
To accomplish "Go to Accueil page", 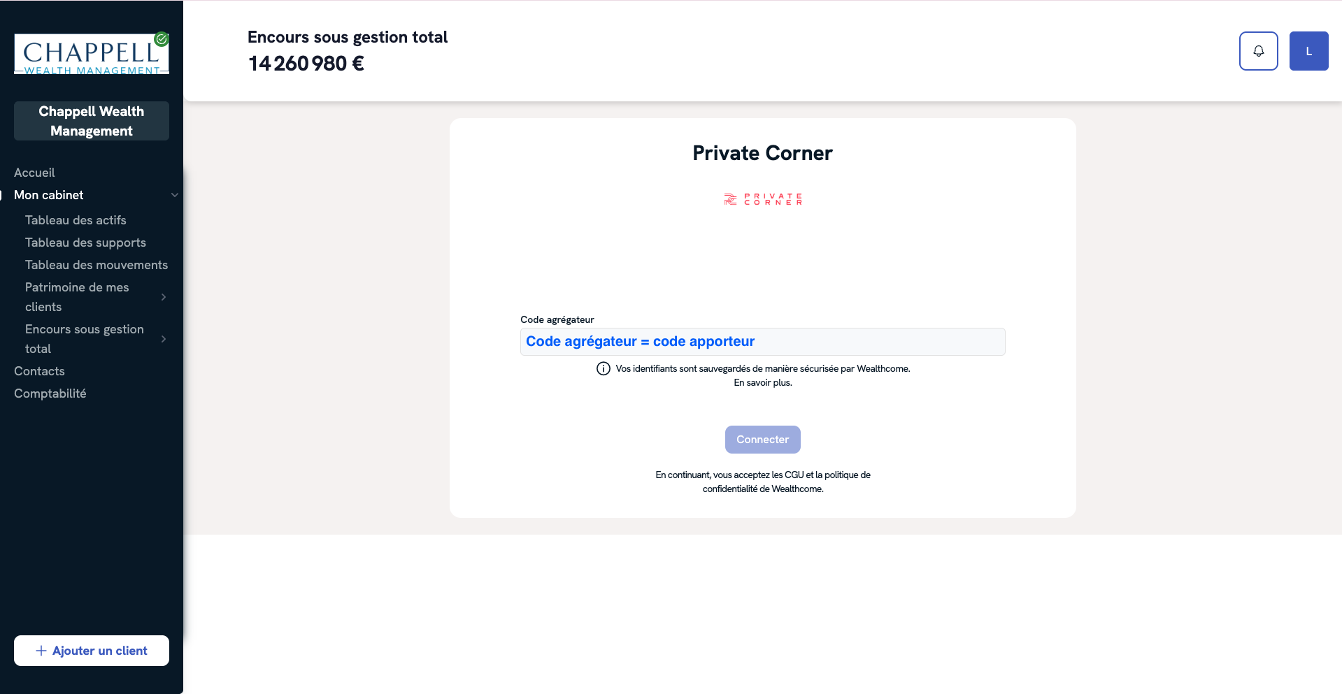I will [x=34, y=173].
